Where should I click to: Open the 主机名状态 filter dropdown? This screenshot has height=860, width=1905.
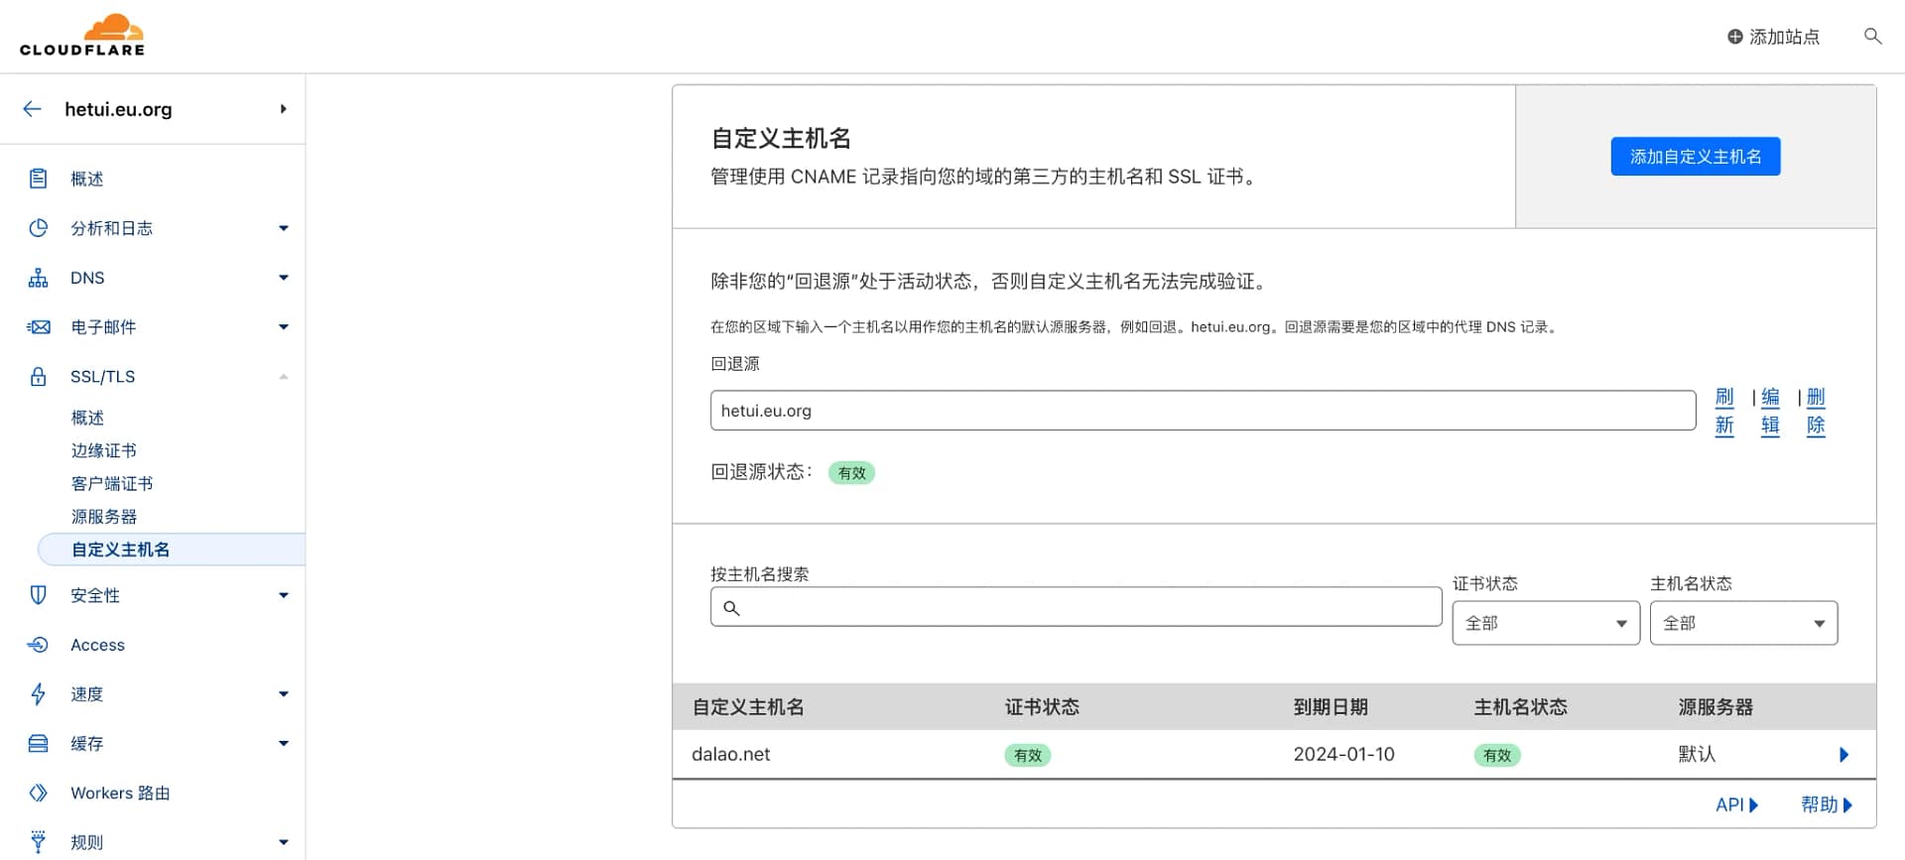point(1742,623)
